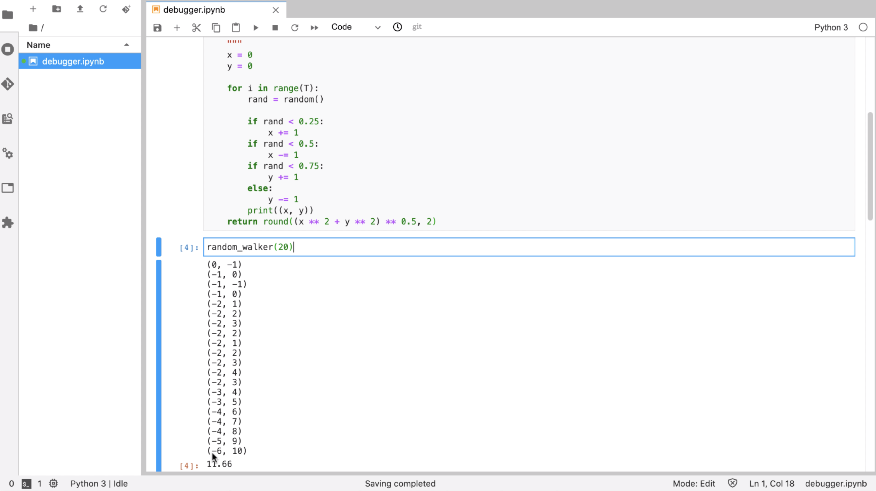Restart the kernel
The height and width of the screenshot is (491, 876).
tap(295, 28)
